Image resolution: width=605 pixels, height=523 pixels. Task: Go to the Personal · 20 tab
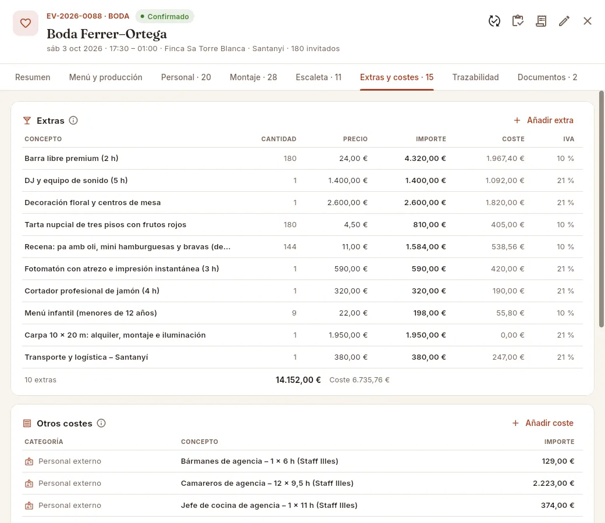[186, 77]
